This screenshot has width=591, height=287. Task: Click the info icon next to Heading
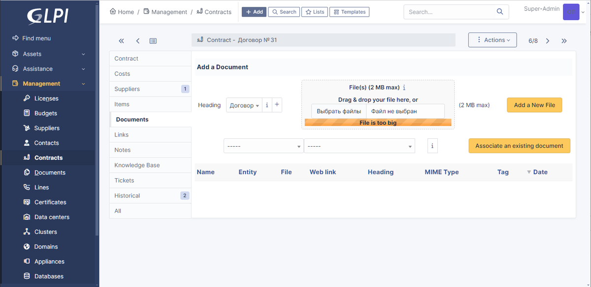pos(267,105)
